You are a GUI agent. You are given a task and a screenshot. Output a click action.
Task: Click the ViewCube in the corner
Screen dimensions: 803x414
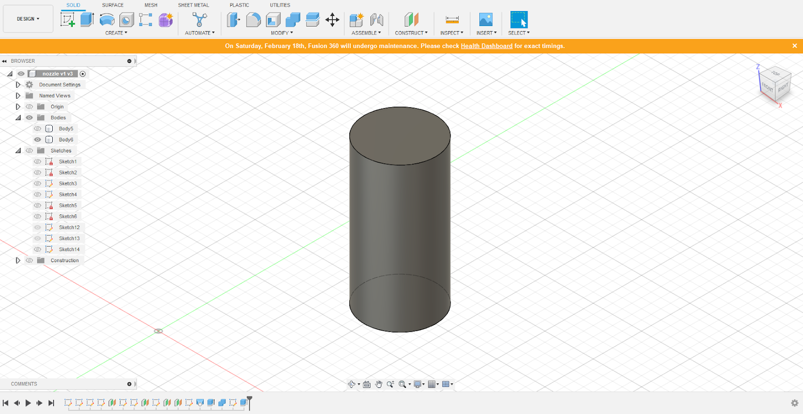pos(775,83)
